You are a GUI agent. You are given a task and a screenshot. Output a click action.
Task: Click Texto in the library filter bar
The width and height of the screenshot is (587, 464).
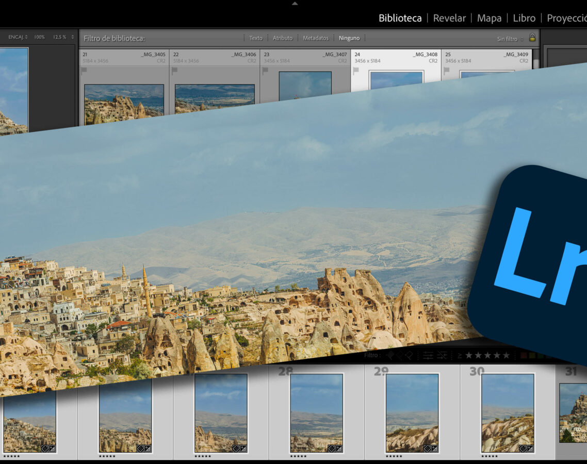click(256, 38)
